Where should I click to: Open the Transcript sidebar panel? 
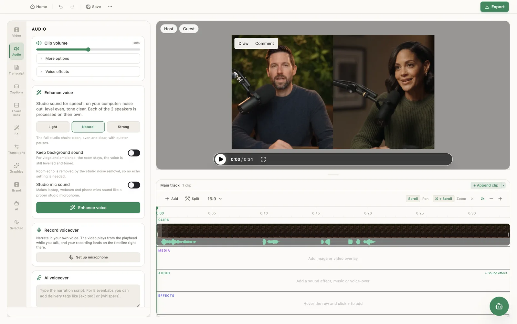pyautogui.click(x=16, y=70)
